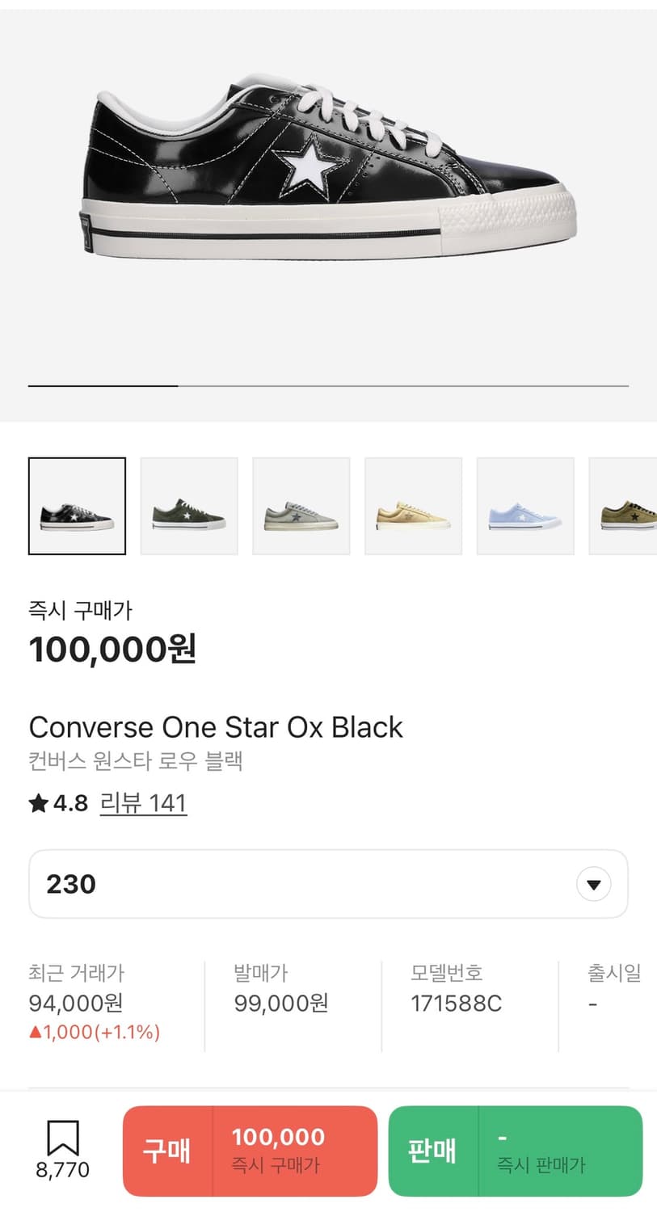Viewport: 657px width, 1212px height.
Task: Click the Converse One Star Ox Black title
Action: pyautogui.click(x=216, y=727)
